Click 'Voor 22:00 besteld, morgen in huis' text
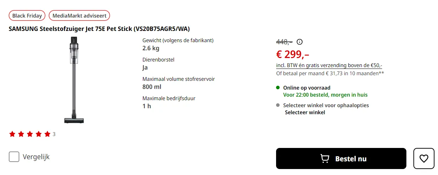The image size is (438, 175). (325, 95)
